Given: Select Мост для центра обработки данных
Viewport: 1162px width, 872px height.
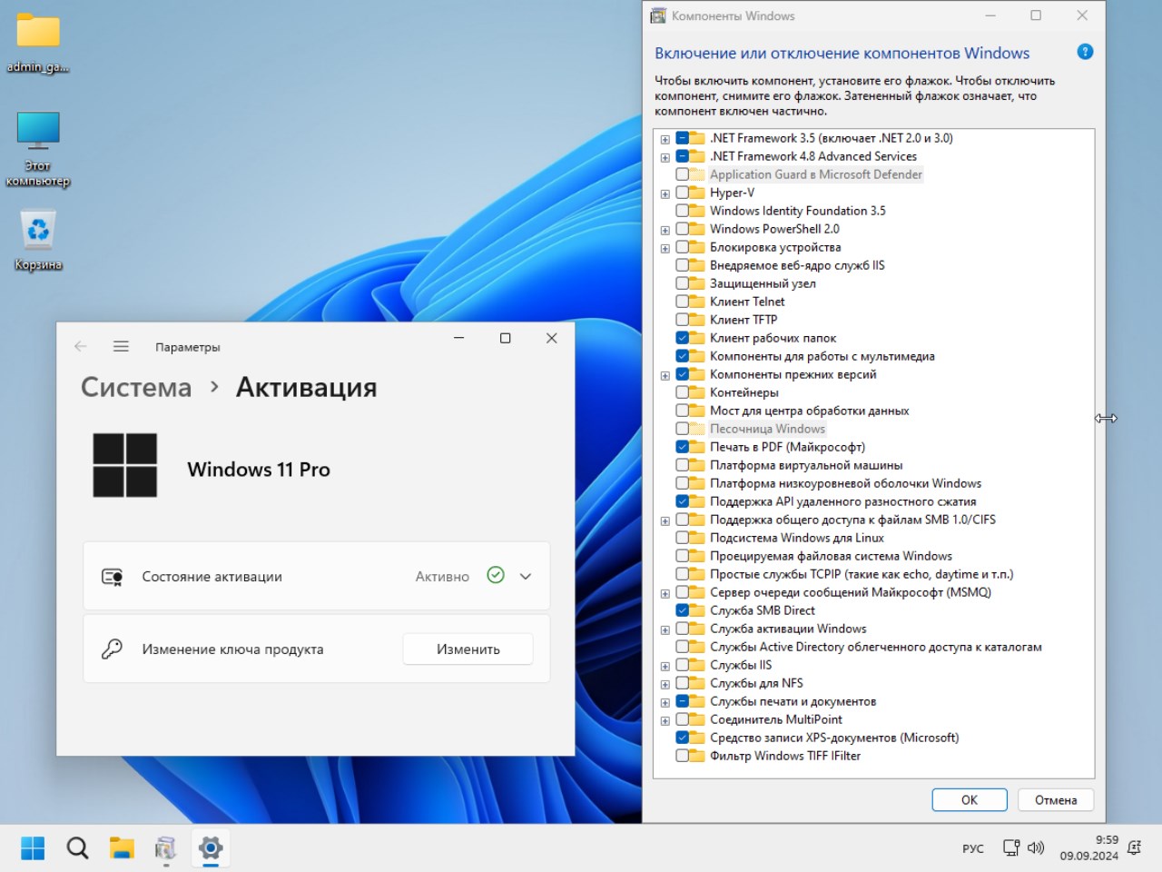Looking at the screenshot, I should click(x=810, y=411).
